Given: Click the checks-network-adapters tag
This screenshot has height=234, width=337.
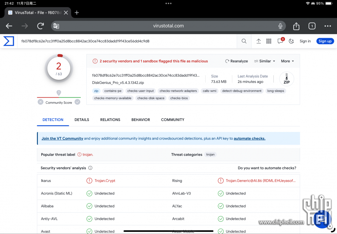Looking at the screenshot, I should (178, 91).
